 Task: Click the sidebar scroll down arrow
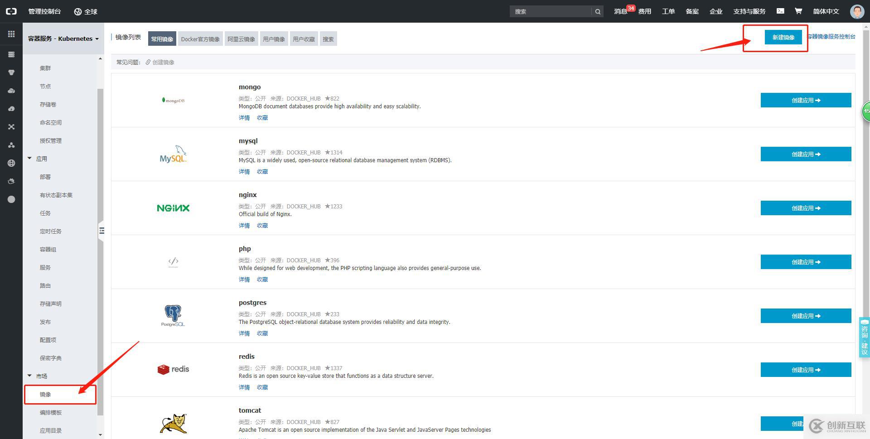tap(100, 435)
